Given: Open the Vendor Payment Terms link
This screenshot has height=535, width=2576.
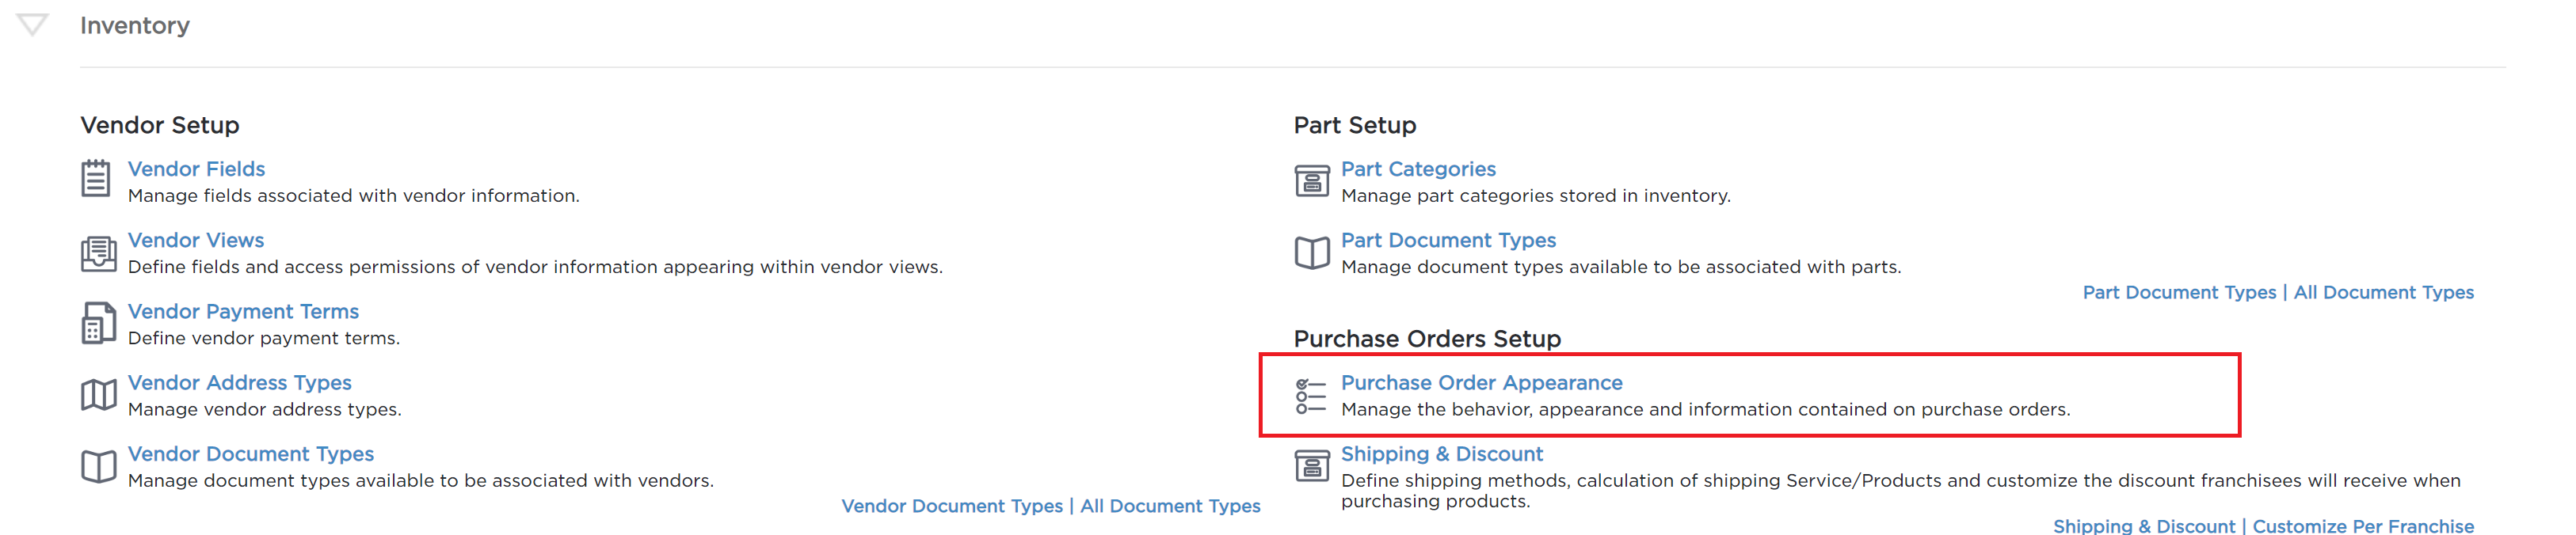Looking at the screenshot, I should pyautogui.click(x=243, y=311).
